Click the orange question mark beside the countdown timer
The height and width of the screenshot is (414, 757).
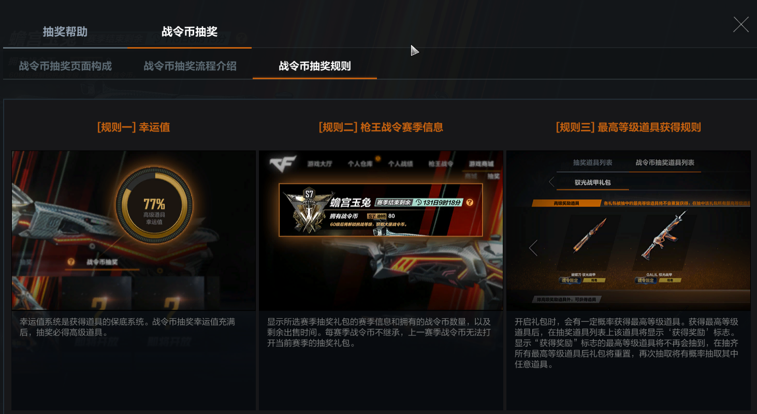[x=470, y=202]
